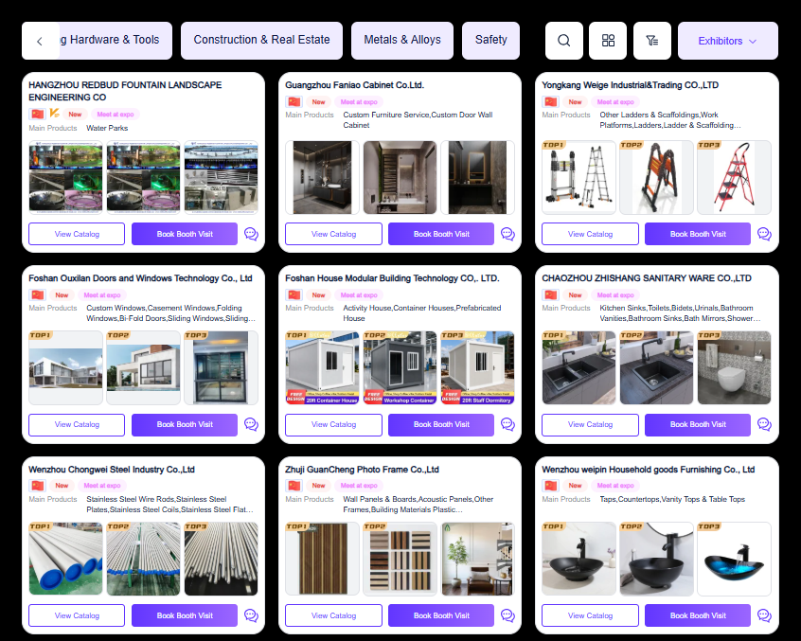801x641 pixels.
Task: Open Foshan Ouxilan TOP3 sliding window thumbnail
Action: click(222, 367)
